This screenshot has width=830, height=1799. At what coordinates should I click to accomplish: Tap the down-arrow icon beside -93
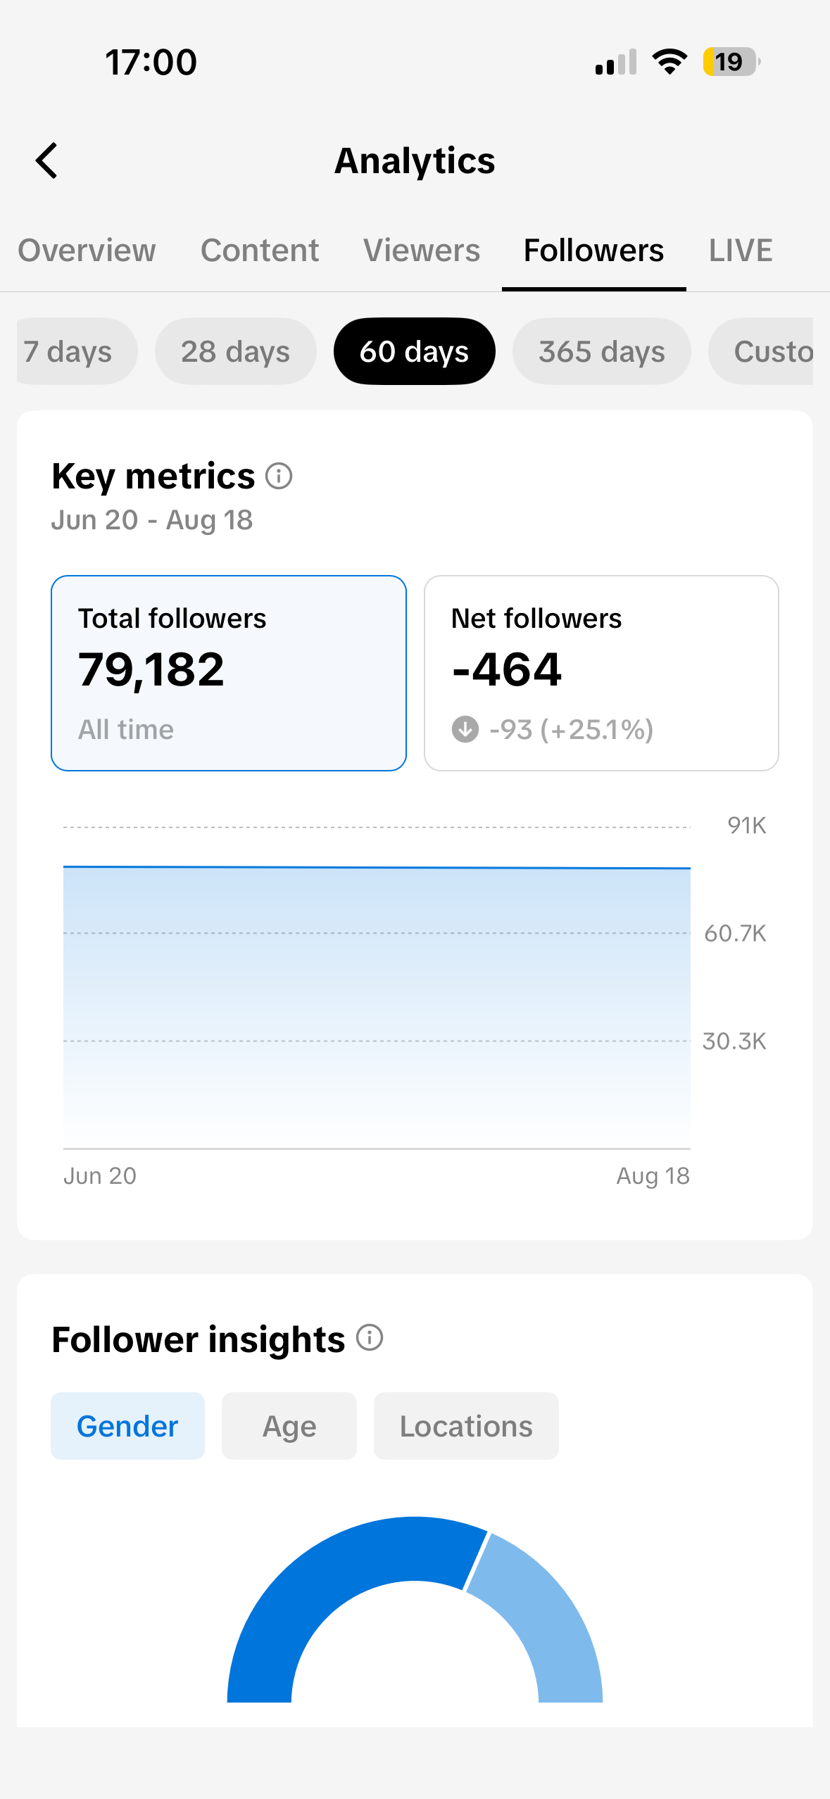point(465,729)
